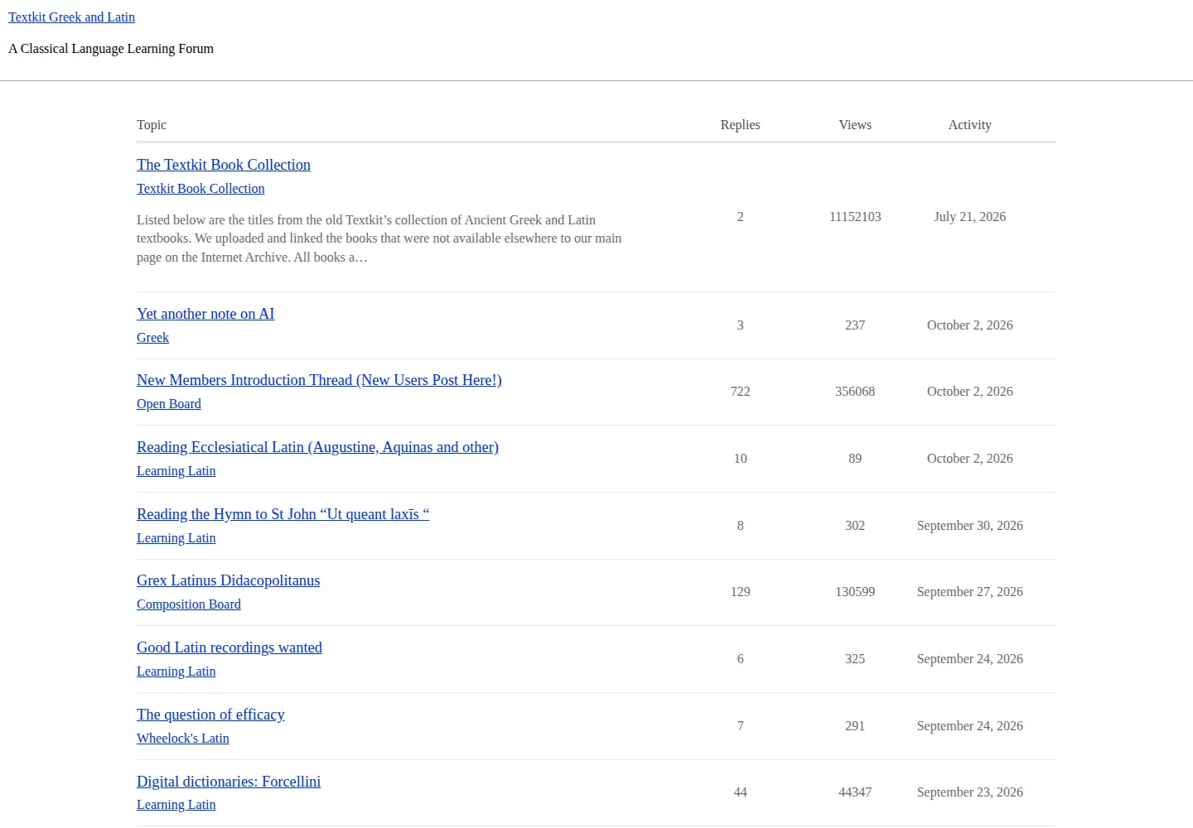Screen dimensions: 1193x828
Task: Open Learning Latin under Good Latin recordings
Action: [176, 672]
